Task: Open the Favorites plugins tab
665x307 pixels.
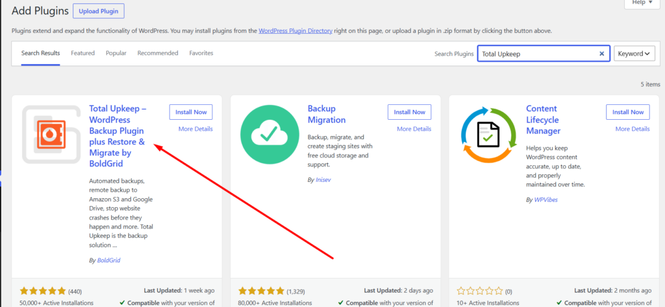Action: pos(201,53)
